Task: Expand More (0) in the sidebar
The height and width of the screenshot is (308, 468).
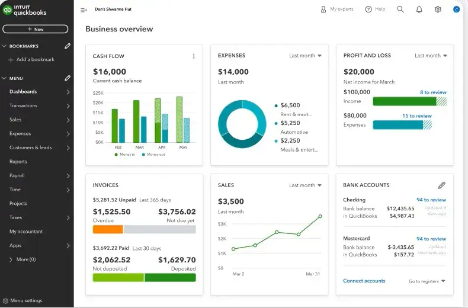Action: pos(11,259)
